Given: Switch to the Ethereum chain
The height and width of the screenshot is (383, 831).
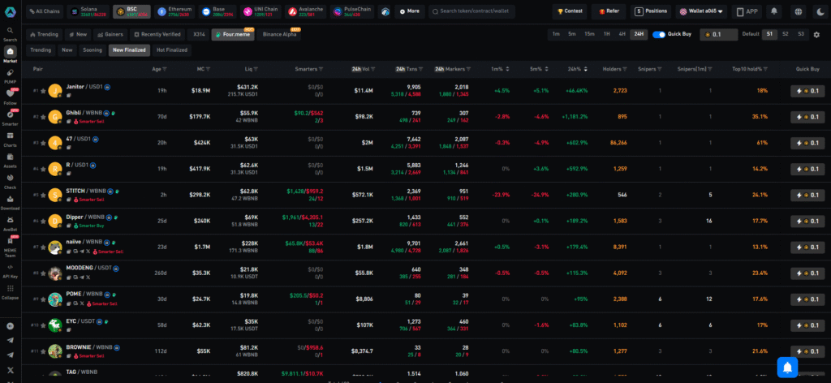Looking at the screenshot, I should pos(175,11).
